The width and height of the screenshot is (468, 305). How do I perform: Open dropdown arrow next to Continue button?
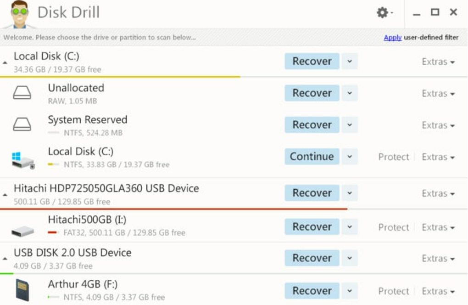(x=350, y=157)
